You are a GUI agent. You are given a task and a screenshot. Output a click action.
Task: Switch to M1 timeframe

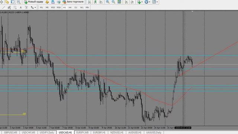tap(41, 7)
